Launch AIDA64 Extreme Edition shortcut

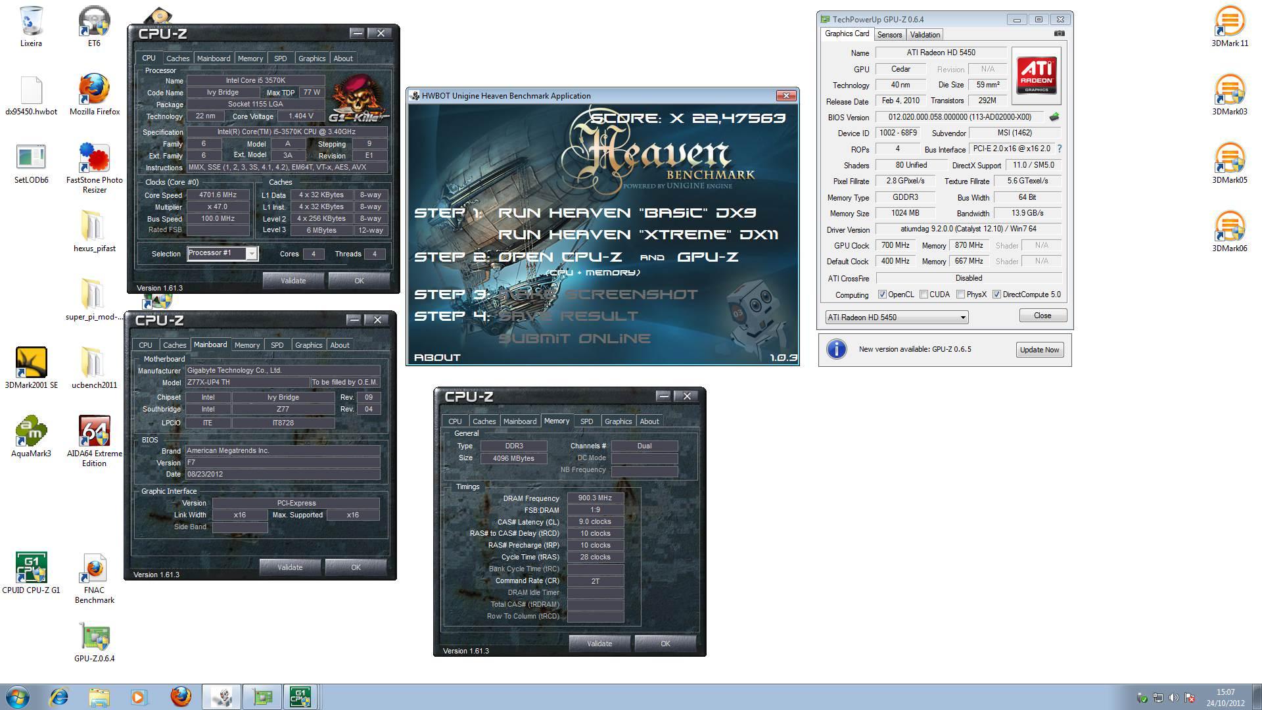coord(94,441)
